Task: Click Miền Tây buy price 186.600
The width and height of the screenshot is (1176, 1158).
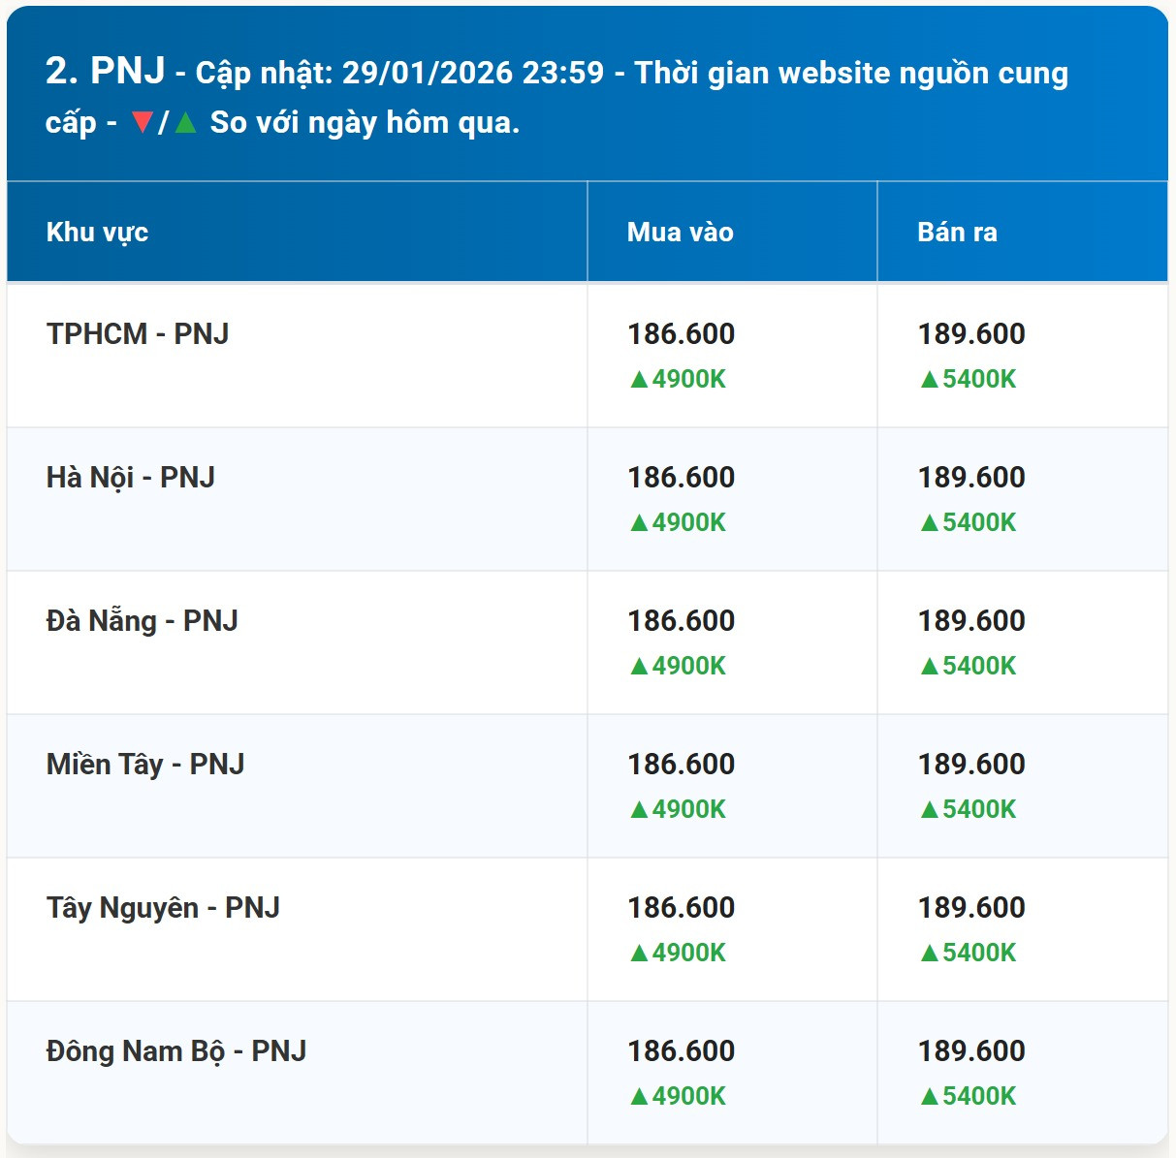Action: tap(681, 764)
